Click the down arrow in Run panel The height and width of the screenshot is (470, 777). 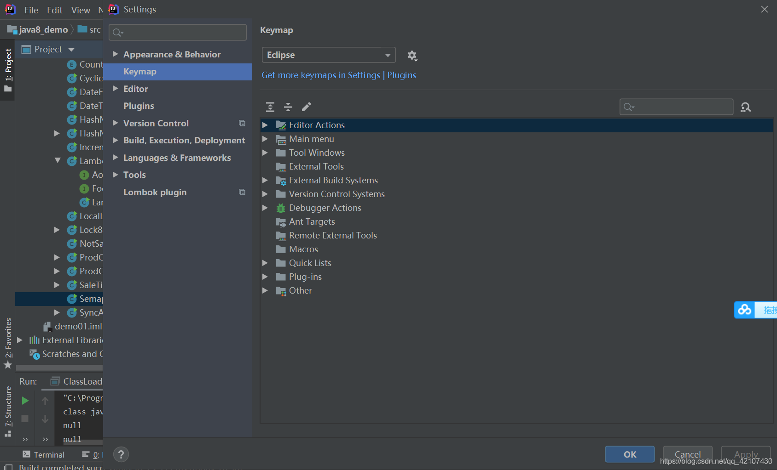tap(45, 419)
